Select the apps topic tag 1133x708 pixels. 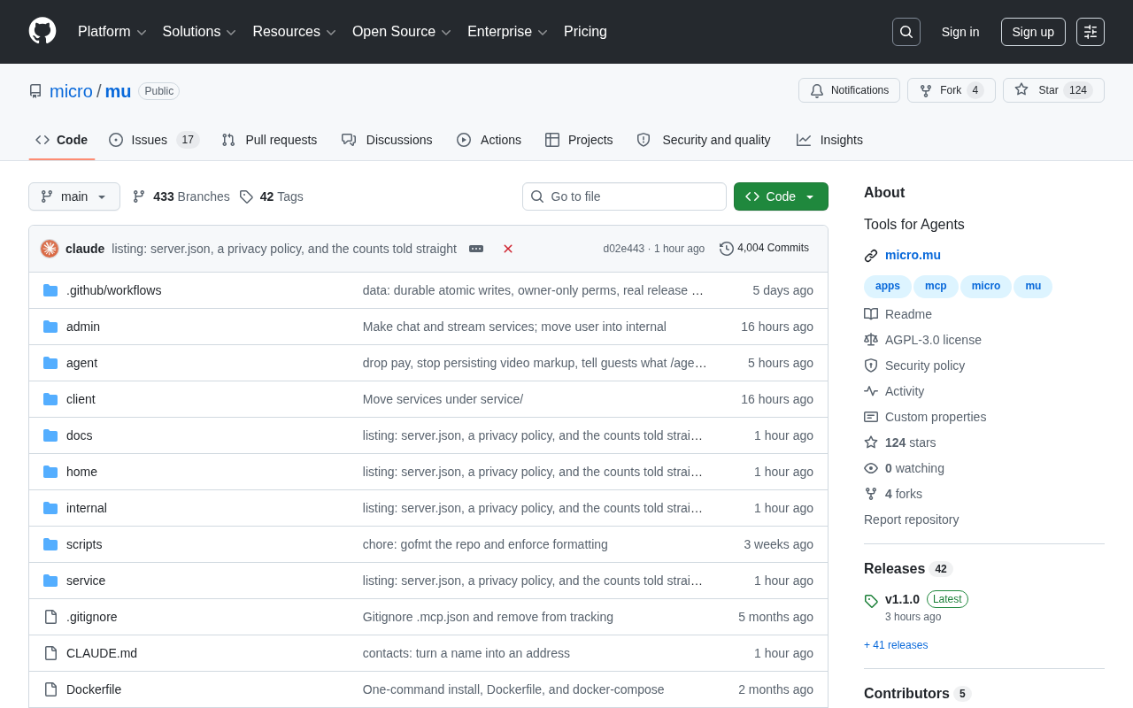point(888,286)
